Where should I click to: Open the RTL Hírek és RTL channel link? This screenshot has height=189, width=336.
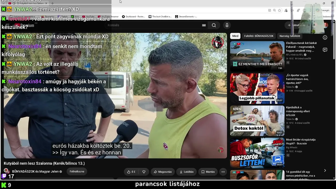[295, 55]
